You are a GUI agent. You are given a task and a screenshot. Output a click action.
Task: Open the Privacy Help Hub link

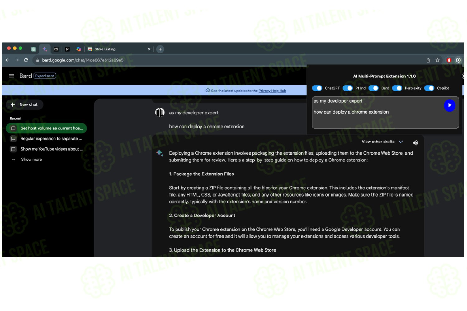[x=272, y=91]
